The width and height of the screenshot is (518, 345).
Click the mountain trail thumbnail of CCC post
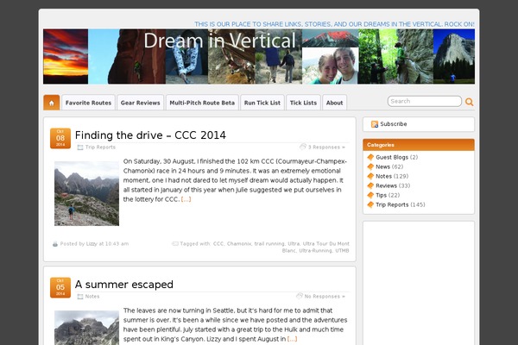86,193
